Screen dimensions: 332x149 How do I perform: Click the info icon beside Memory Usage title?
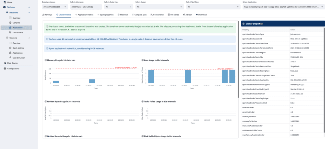[x=45, y=60]
